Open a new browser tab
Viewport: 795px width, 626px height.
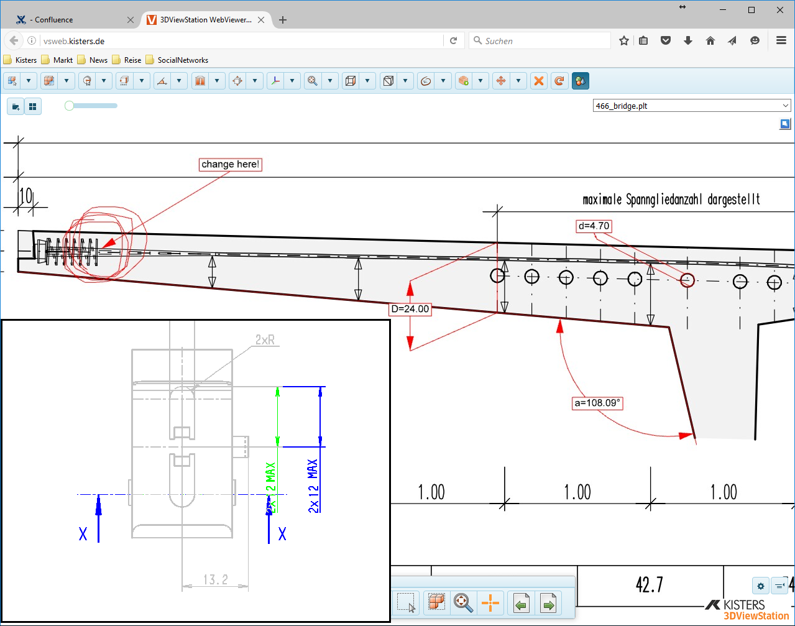[x=283, y=20]
